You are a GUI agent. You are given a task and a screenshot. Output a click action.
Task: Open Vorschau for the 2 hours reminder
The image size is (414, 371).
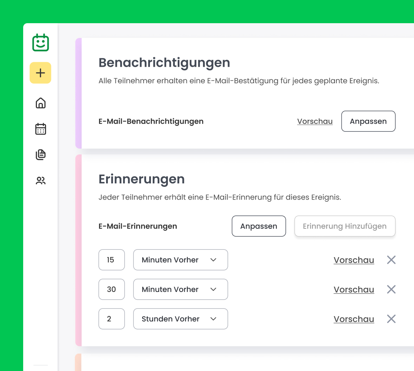tap(354, 319)
